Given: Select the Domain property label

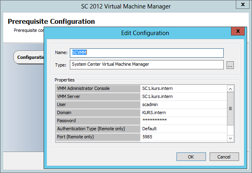Looking at the screenshot, I should (x=98, y=113).
